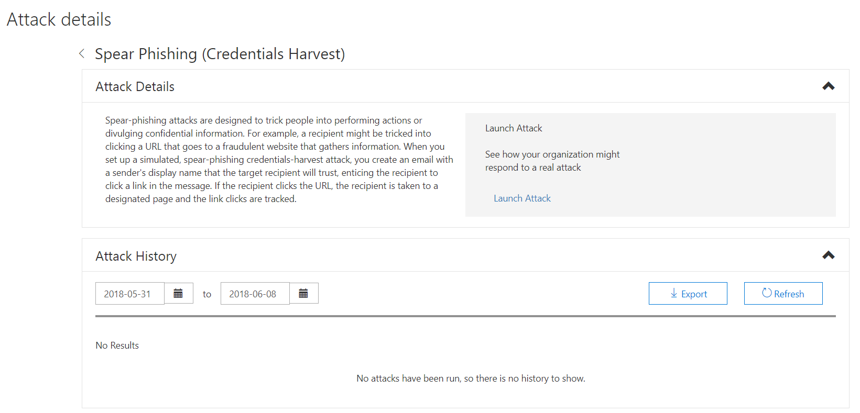Click the Launch Attack link
This screenshot has height=413, width=860.
tap(522, 198)
